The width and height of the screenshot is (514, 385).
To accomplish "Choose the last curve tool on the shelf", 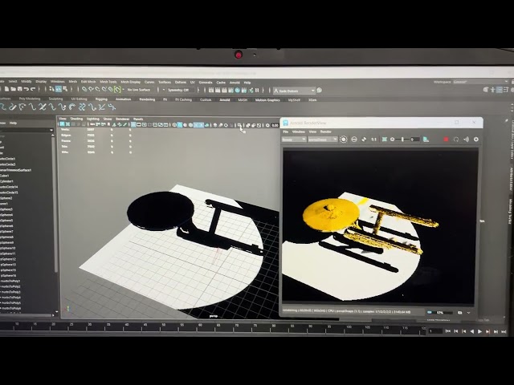I will tap(112, 107).
